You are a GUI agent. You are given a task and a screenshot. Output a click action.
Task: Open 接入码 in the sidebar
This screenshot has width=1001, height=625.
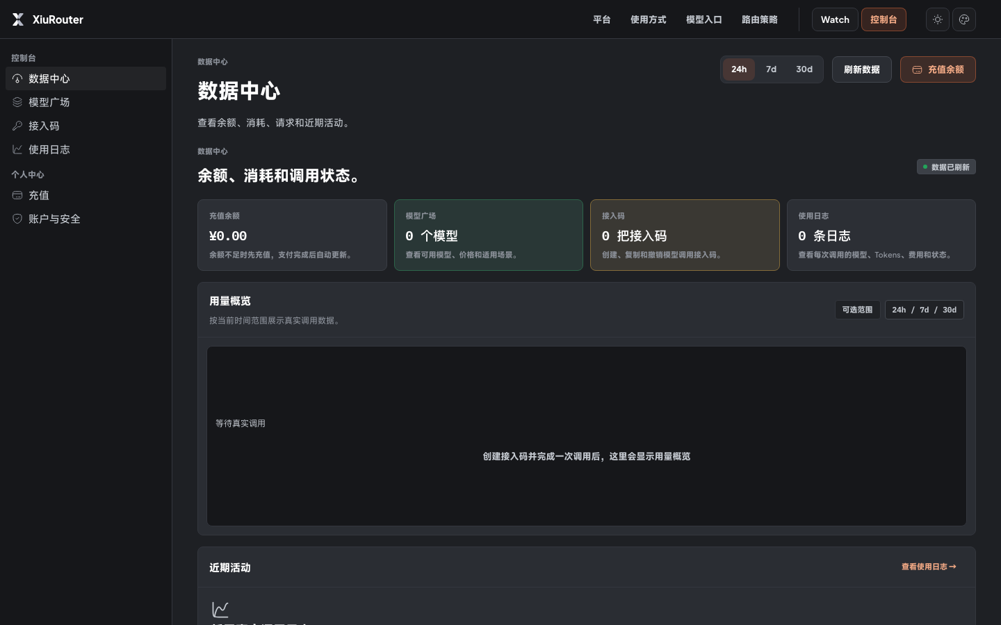pyautogui.click(x=86, y=126)
